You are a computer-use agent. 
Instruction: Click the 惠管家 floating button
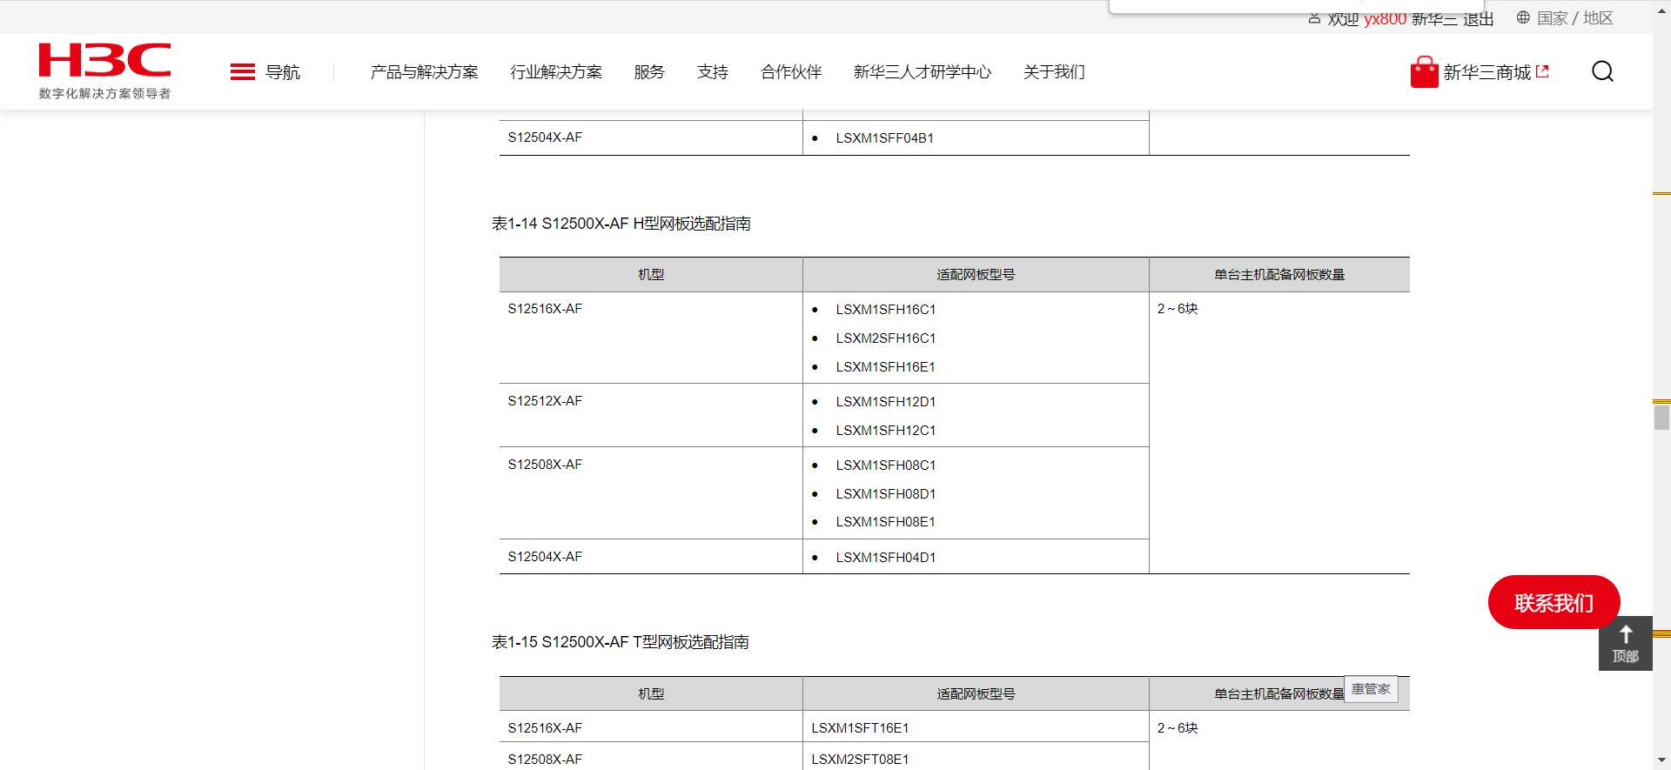tap(1371, 689)
